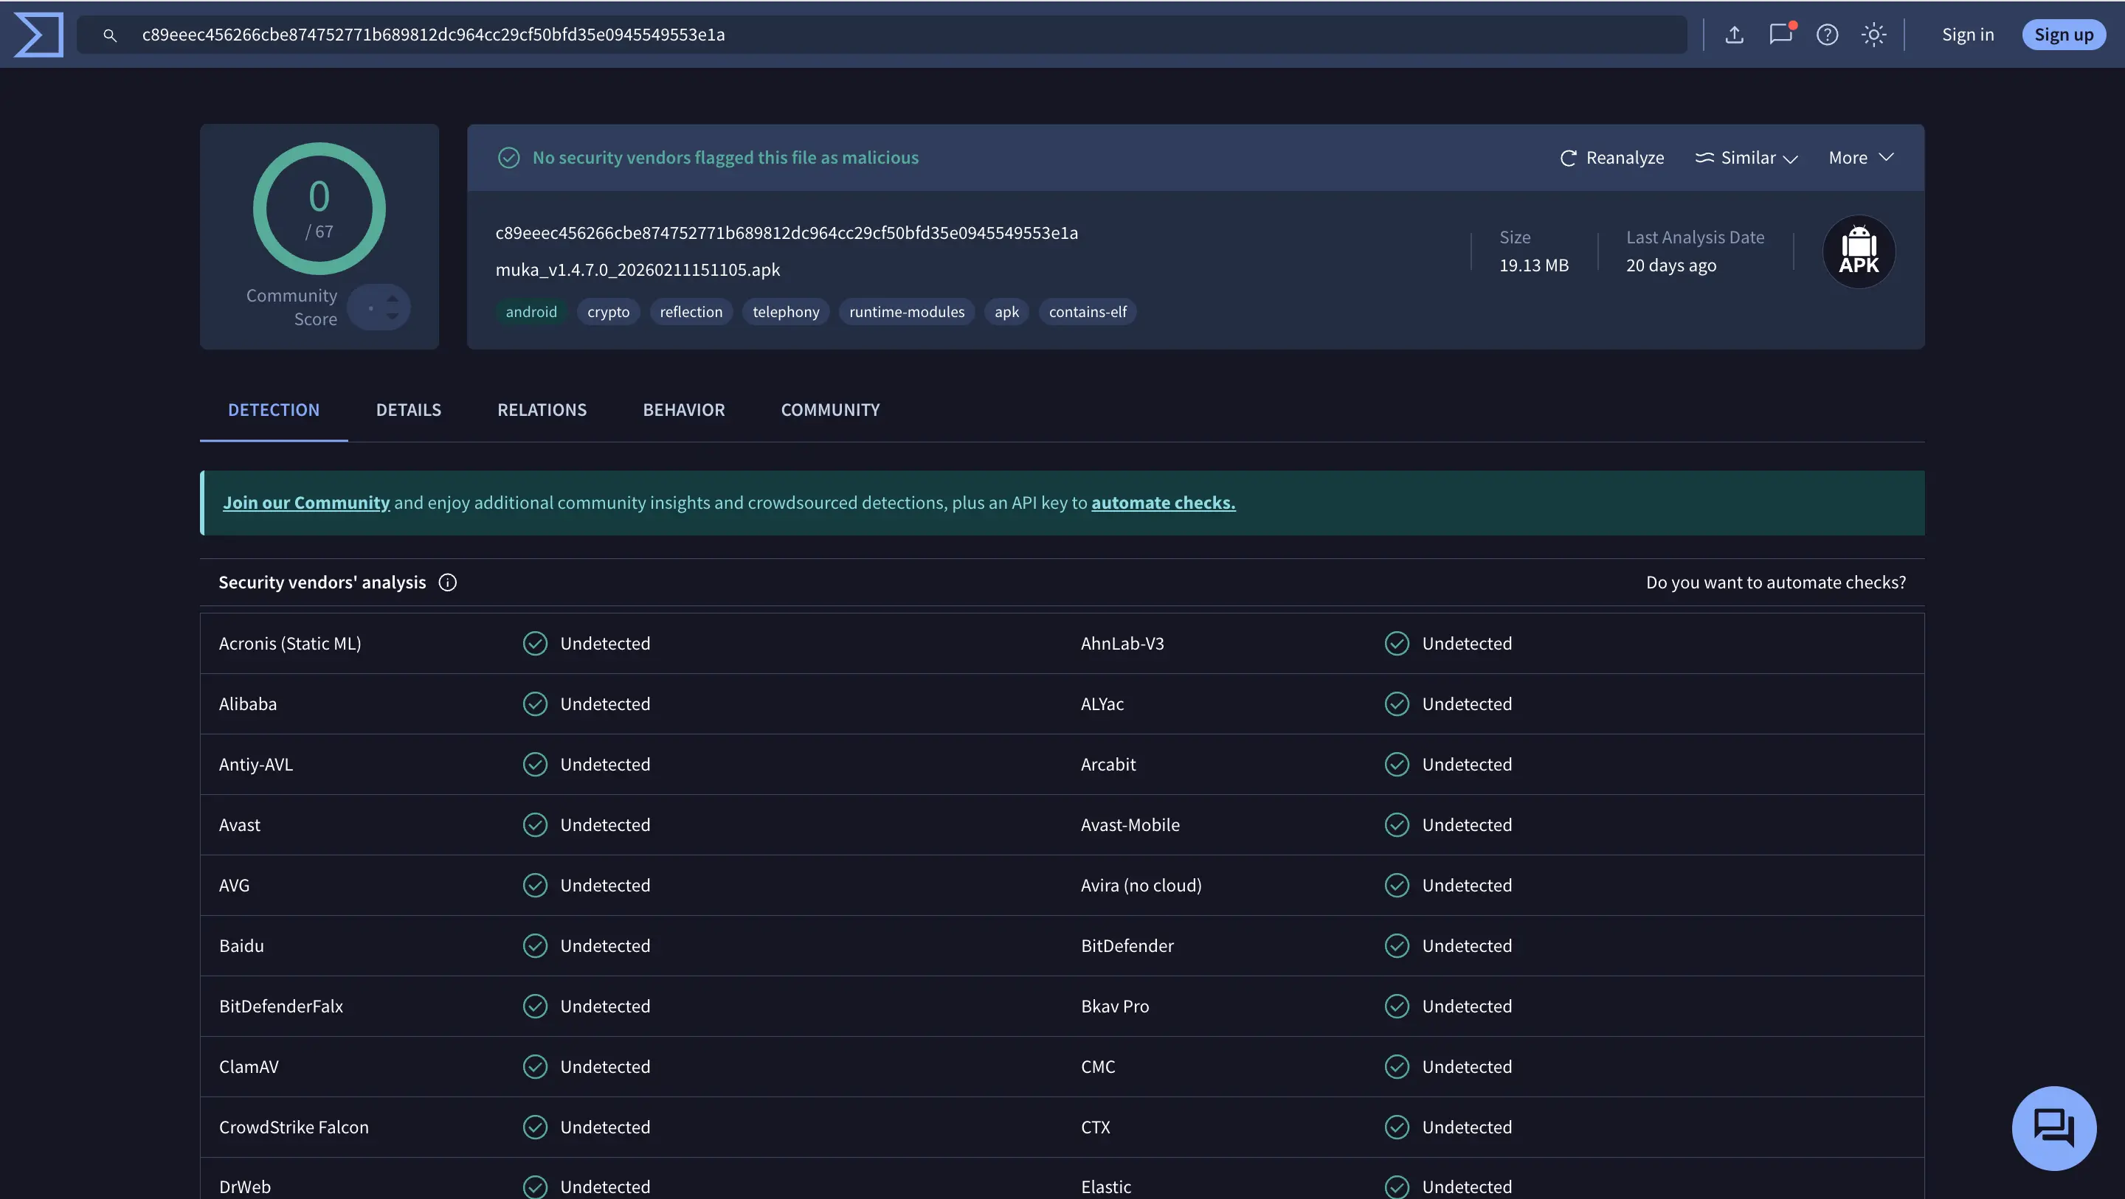Open the Join our Community link

point(306,501)
